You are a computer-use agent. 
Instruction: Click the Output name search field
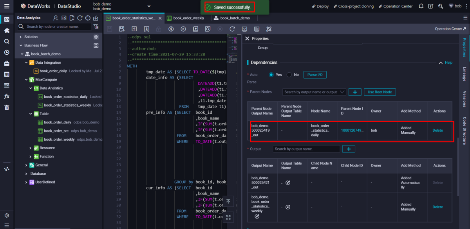coord(306,149)
